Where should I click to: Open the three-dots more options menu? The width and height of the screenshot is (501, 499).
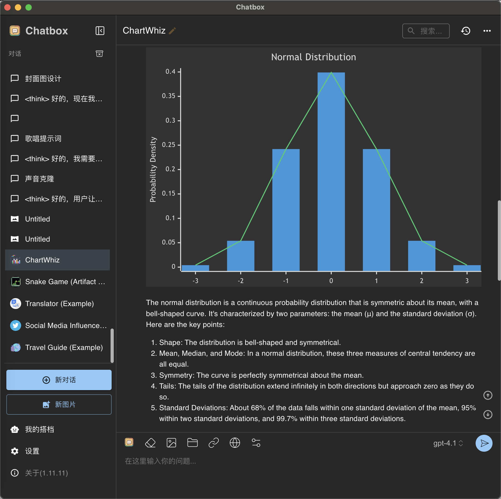coord(487,31)
